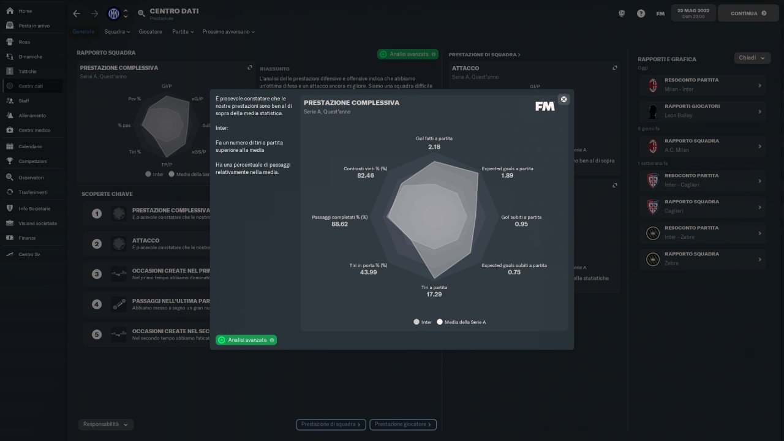Image resolution: width=784 pixels, height=441 pixels.
Task: Click the date 22 Mag 2022 box
Action: [693, 13]
